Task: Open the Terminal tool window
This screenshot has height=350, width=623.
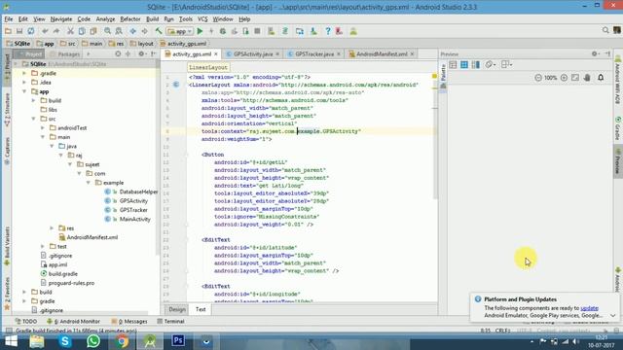Action: [171, 321]
